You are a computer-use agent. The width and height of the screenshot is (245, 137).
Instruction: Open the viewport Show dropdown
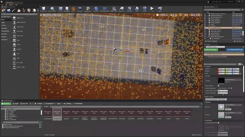tap(59, 15)
